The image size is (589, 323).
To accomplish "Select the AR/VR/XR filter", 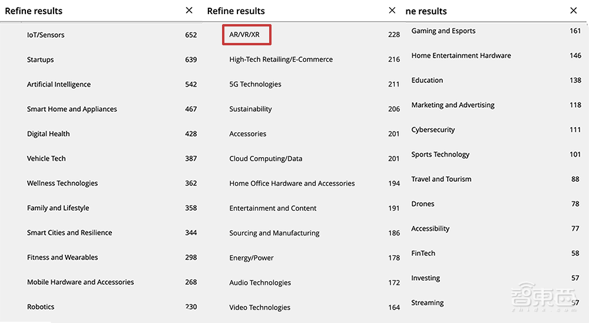I will click(x=244, y=35).
